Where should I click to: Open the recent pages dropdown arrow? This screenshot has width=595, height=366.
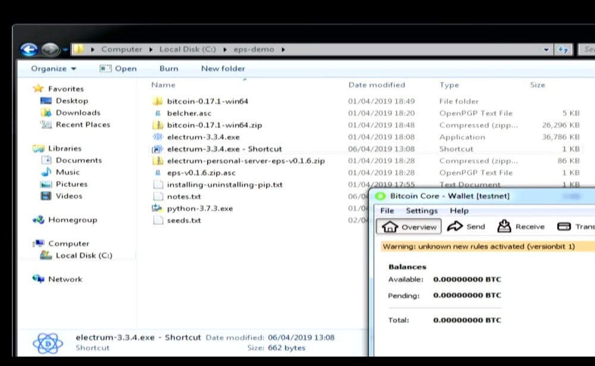tap(65, 50)
